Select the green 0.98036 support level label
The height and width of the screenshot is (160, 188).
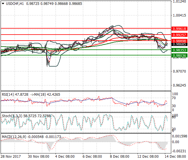(179, 56)
